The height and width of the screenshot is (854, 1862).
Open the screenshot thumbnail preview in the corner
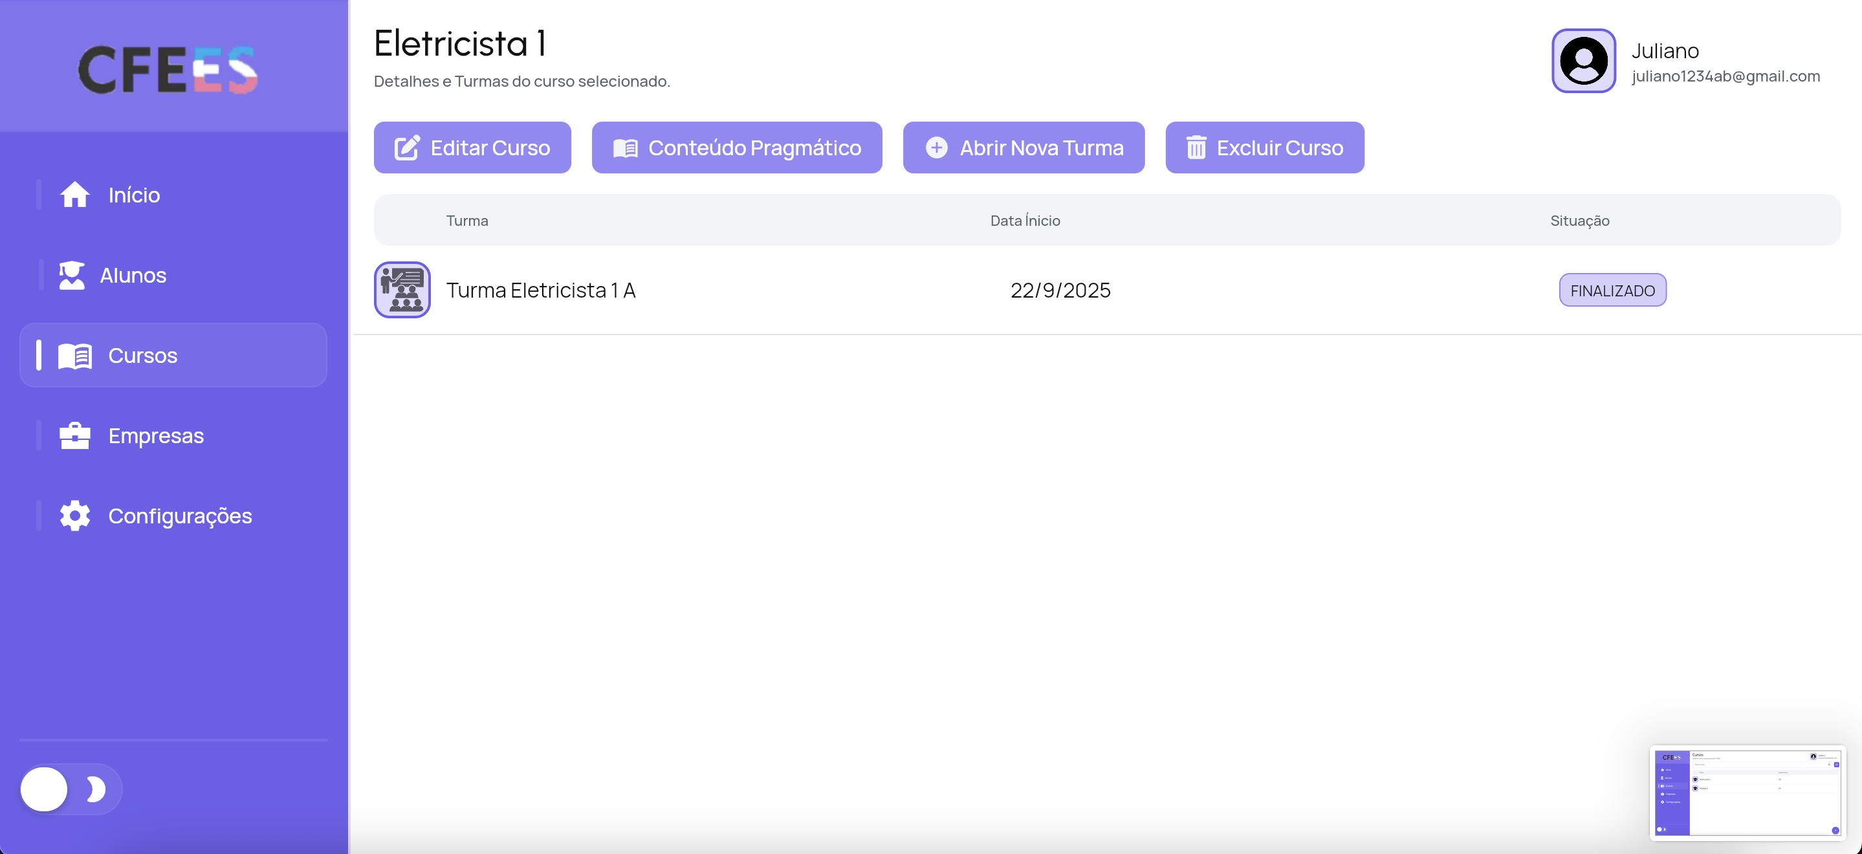(x=1747, y=793)
